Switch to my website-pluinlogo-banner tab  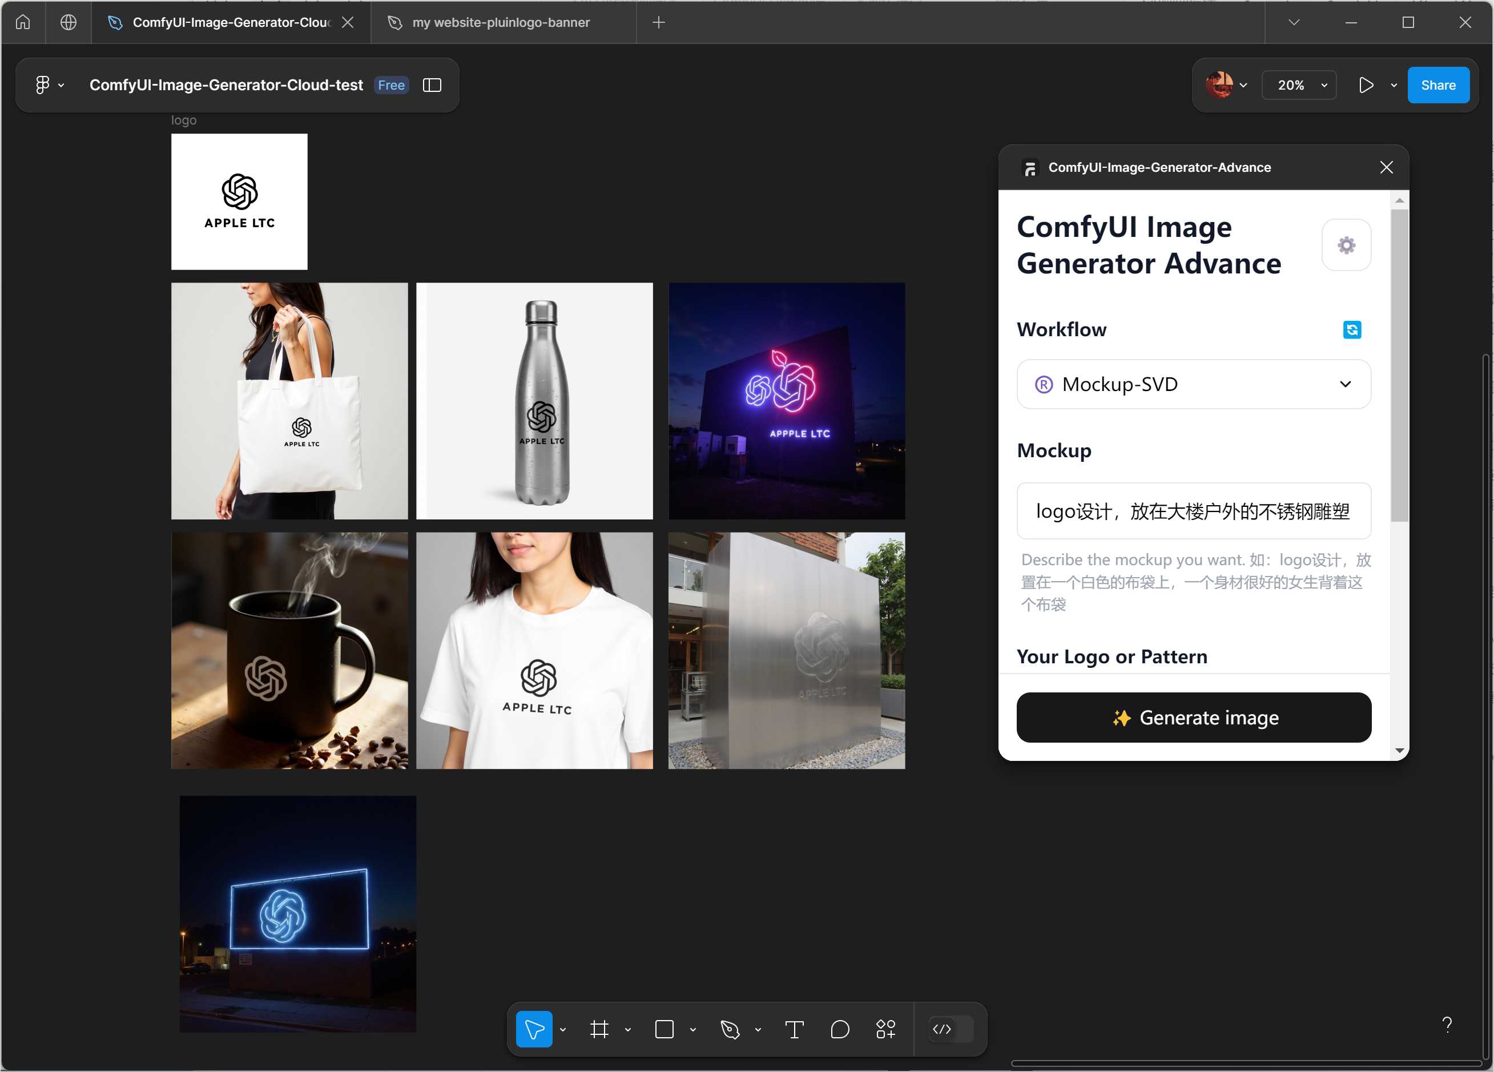504,22
